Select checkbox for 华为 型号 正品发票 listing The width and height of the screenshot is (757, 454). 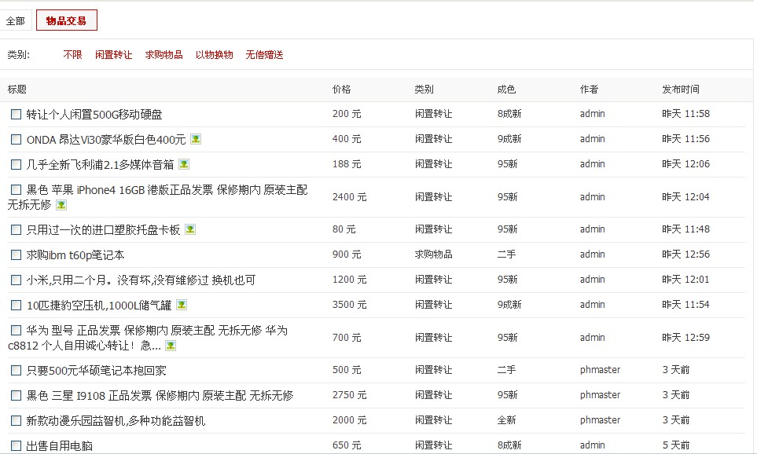pyautogui.click(x=16, y=330)
